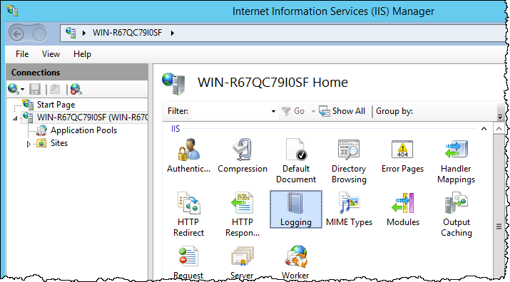Click the Save connections disk icon

35,89
